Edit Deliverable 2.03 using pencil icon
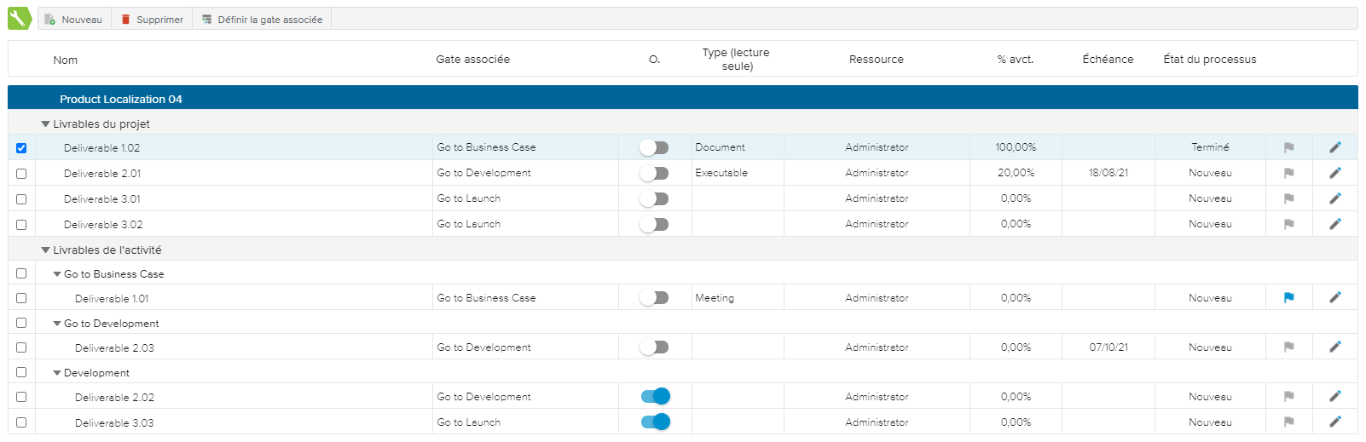Viewport: 1366px width, 442px height. point(1334,347)
